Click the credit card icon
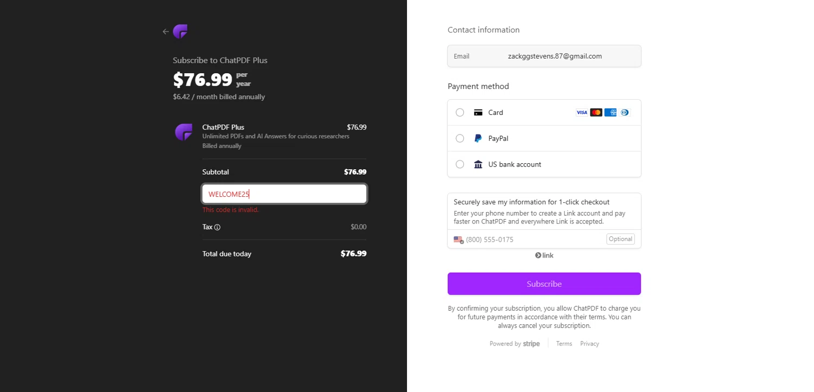This screenshot has width=814, height=392. coord(478,113)
